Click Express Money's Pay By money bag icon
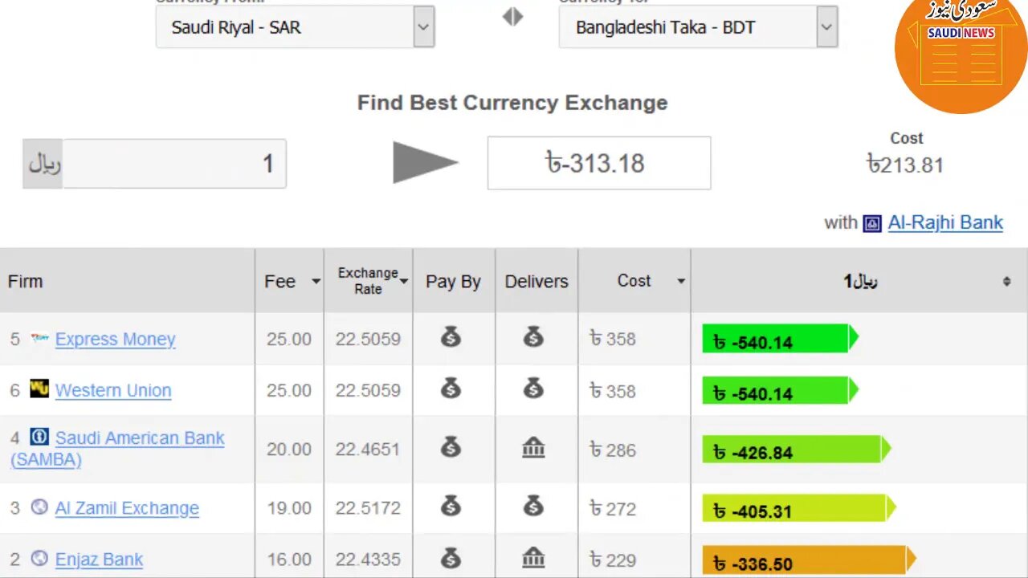Screen dimensions: 1028x578 pos(451,337)
